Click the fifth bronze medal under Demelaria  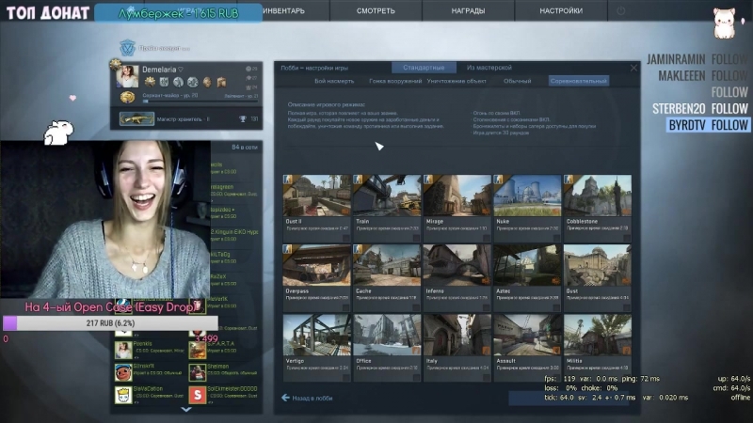pyautogui.click(x=207, y=82)
